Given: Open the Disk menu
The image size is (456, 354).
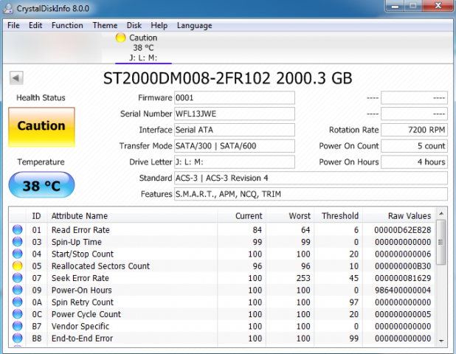Looking at the screenshot, I should pos(134,25).
